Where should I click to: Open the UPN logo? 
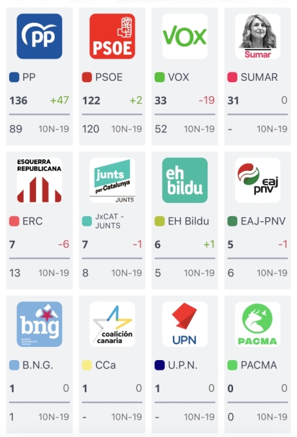[x=185, y=324]
